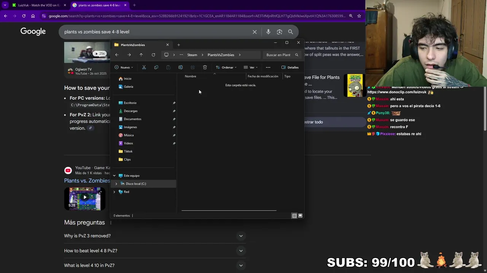Open the Chrome tab search dropdown
This screenshot has width=487, height=273.
click(5, 5)
